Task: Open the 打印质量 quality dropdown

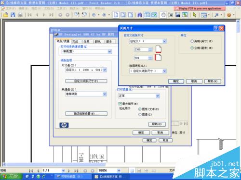Action: tap(158, 96)
